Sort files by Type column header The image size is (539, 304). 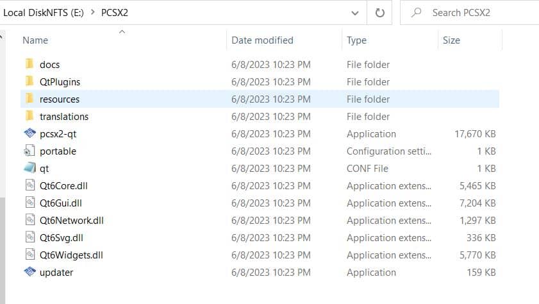pos(356,40)
